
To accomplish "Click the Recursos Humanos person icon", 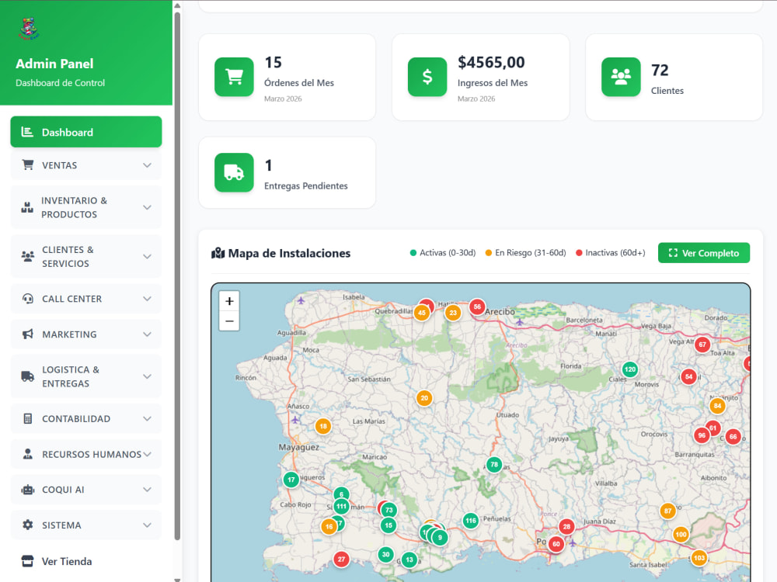I will pos(28,454).
